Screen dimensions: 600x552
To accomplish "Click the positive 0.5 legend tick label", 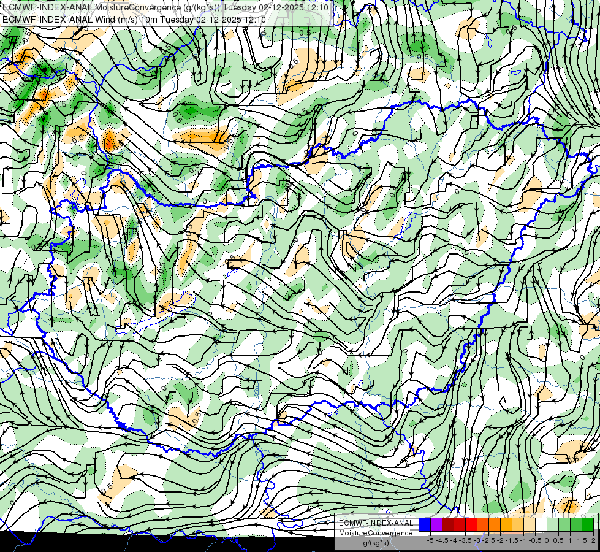I will click(x=559, y=540).
